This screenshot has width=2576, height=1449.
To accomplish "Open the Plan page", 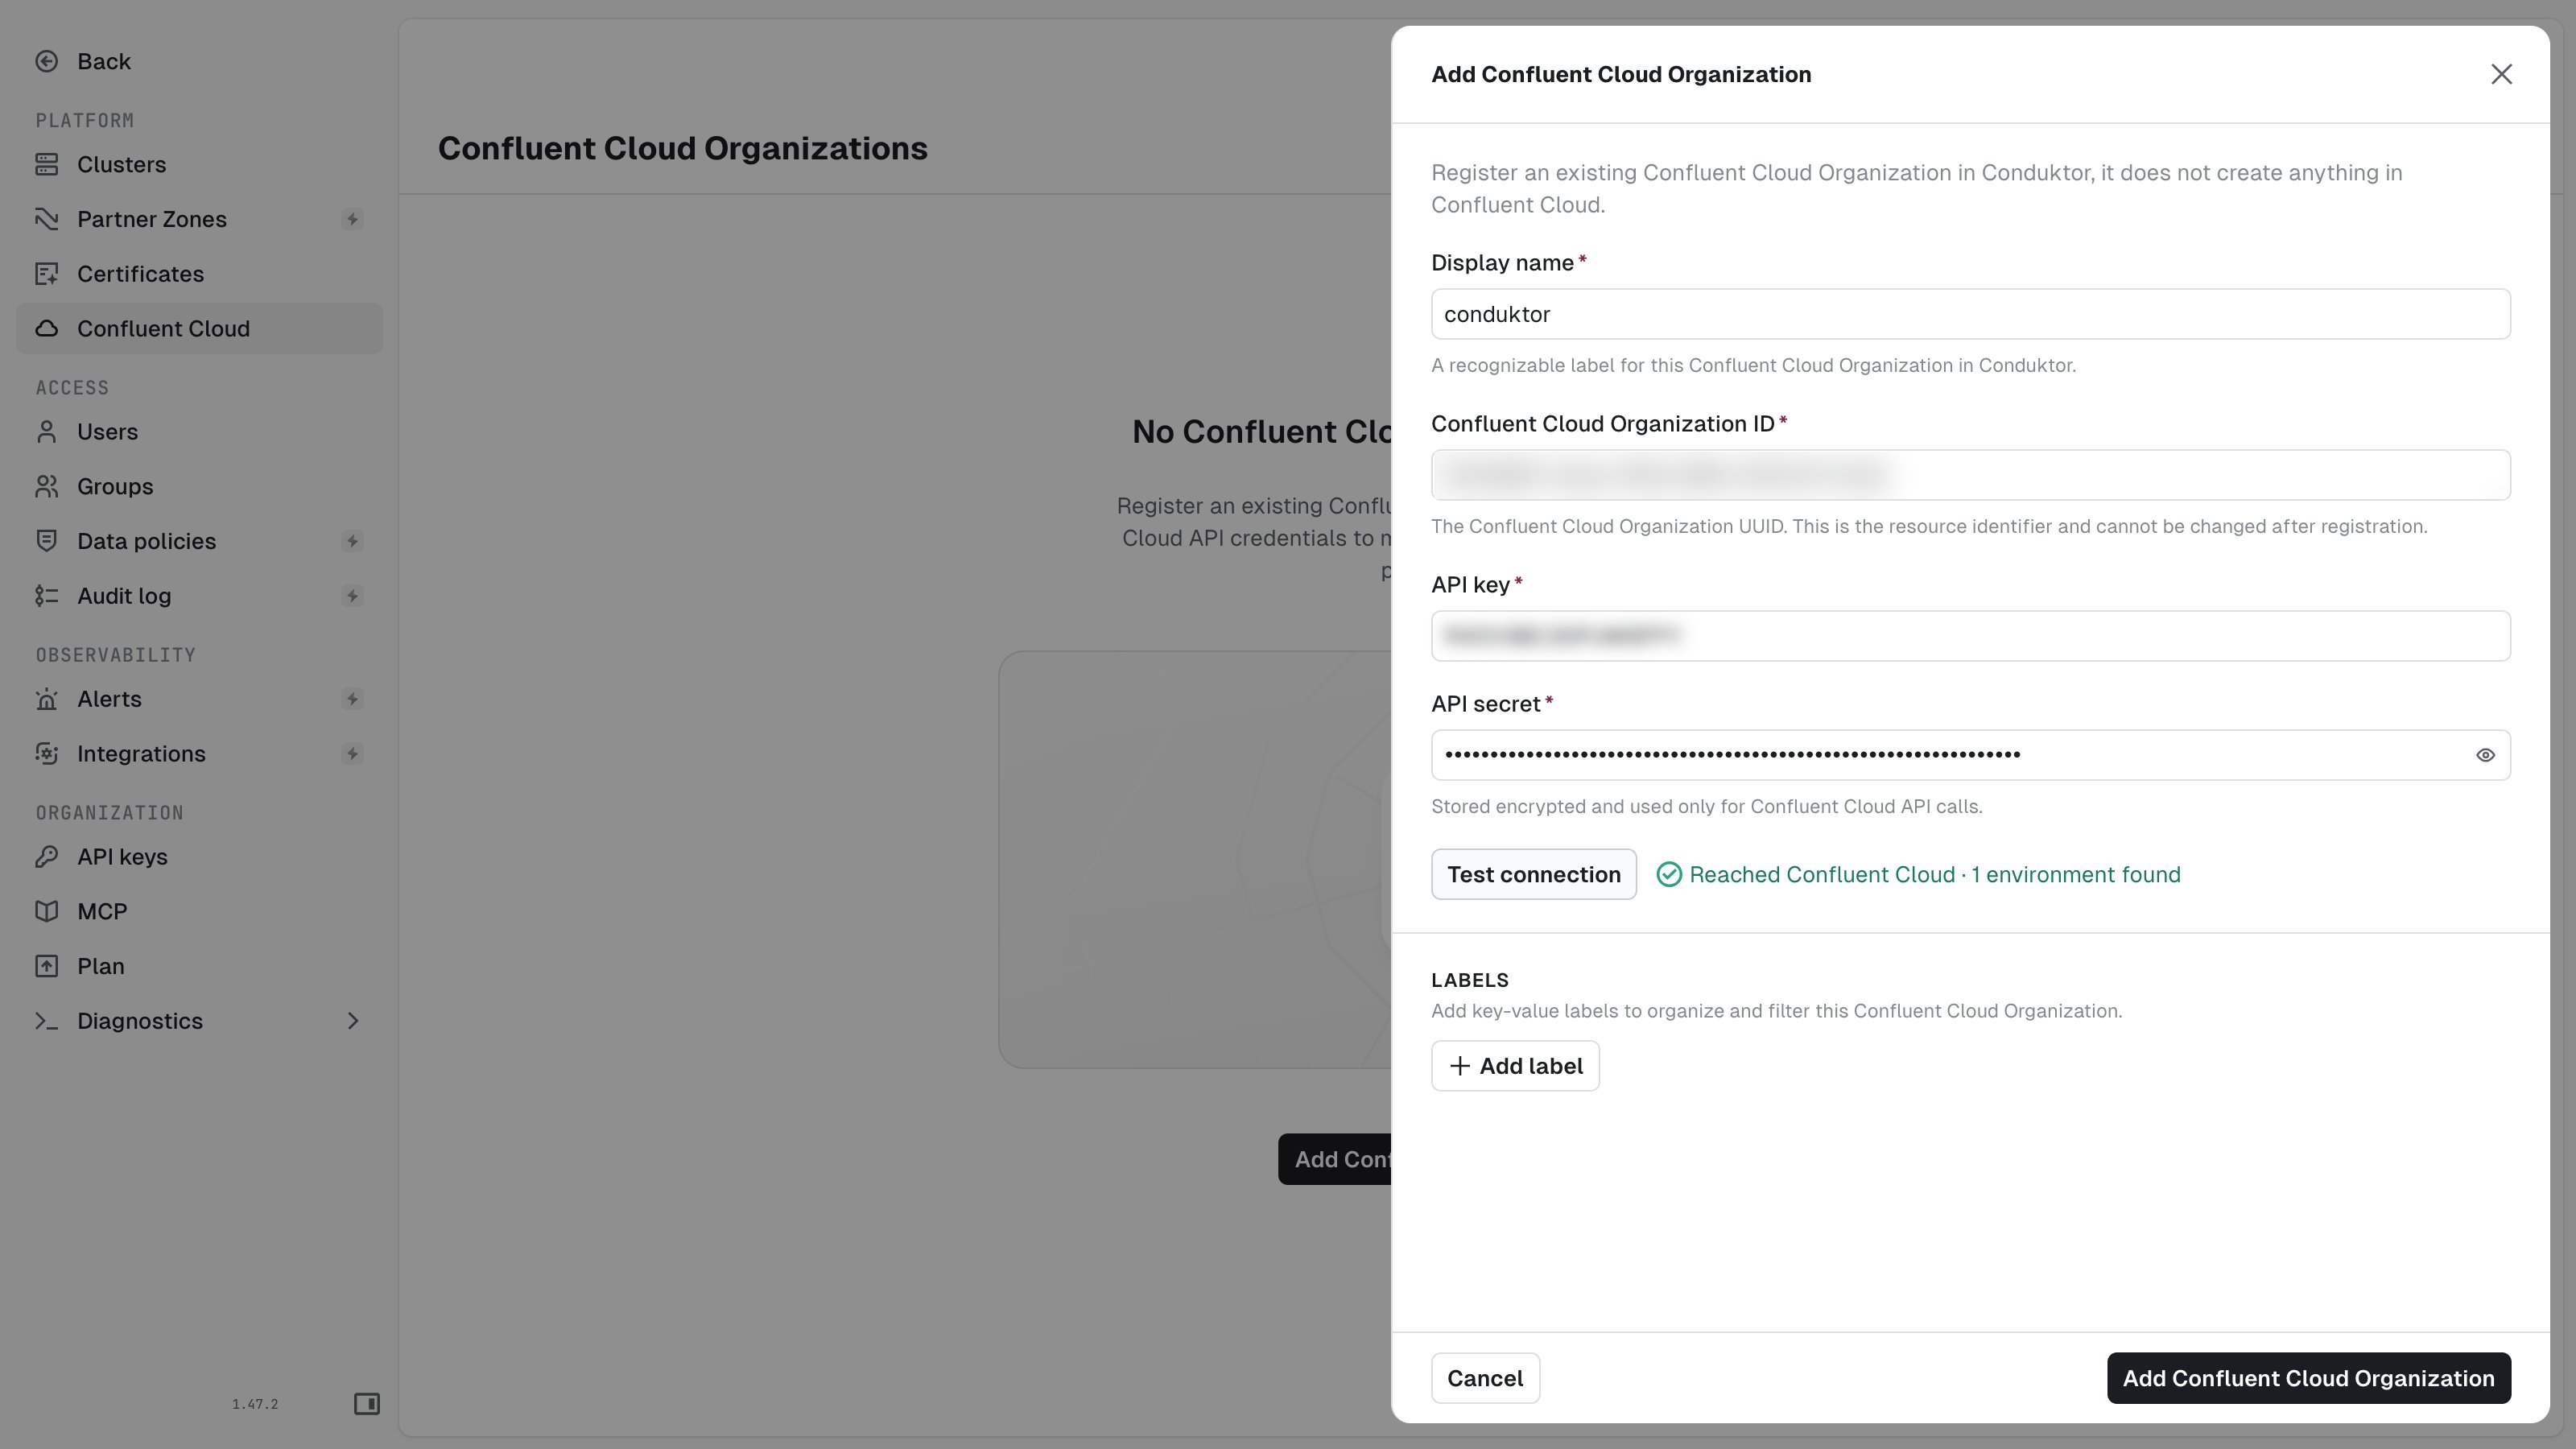I will 199,967.
